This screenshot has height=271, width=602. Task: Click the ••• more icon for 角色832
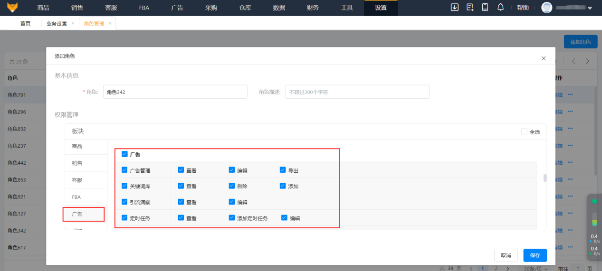click(570, 129)
